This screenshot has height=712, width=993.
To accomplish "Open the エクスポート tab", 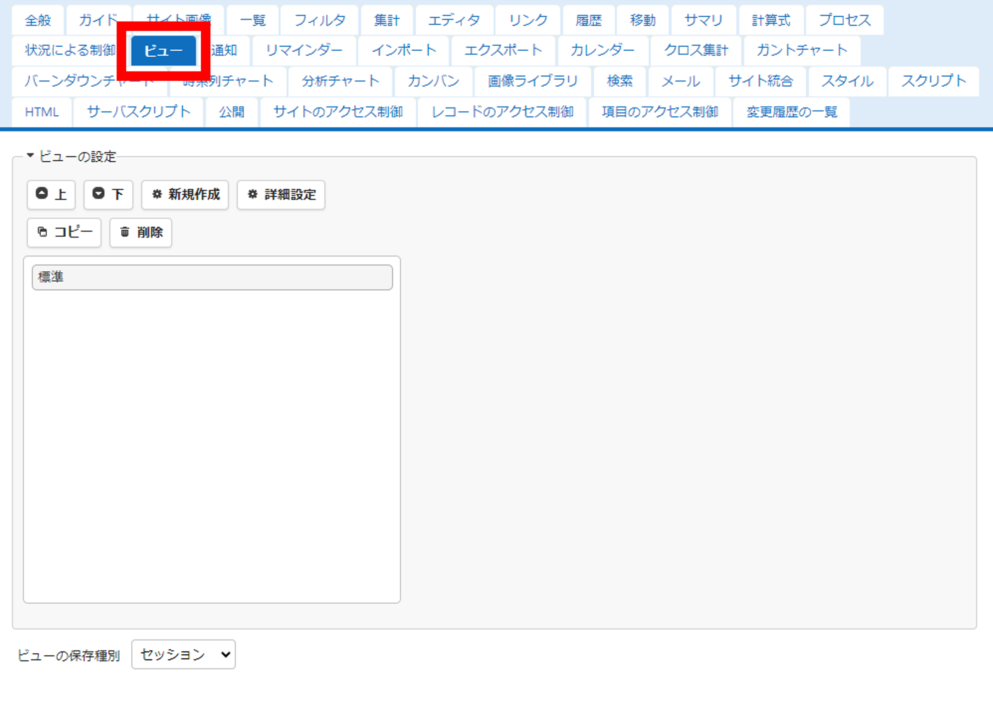I will click(x=503, y=50).
